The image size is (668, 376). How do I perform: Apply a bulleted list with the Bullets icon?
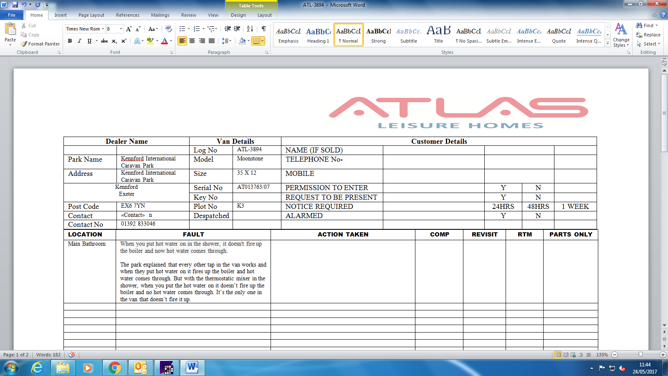pos(182,29)
